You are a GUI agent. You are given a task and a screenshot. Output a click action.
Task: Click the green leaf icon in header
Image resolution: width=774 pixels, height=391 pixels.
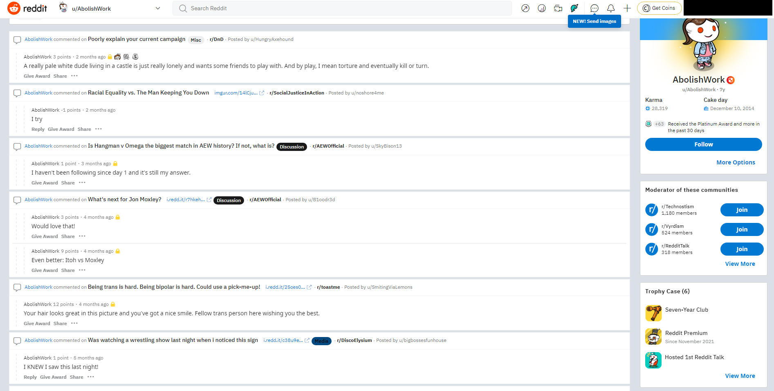pos(574,8)
